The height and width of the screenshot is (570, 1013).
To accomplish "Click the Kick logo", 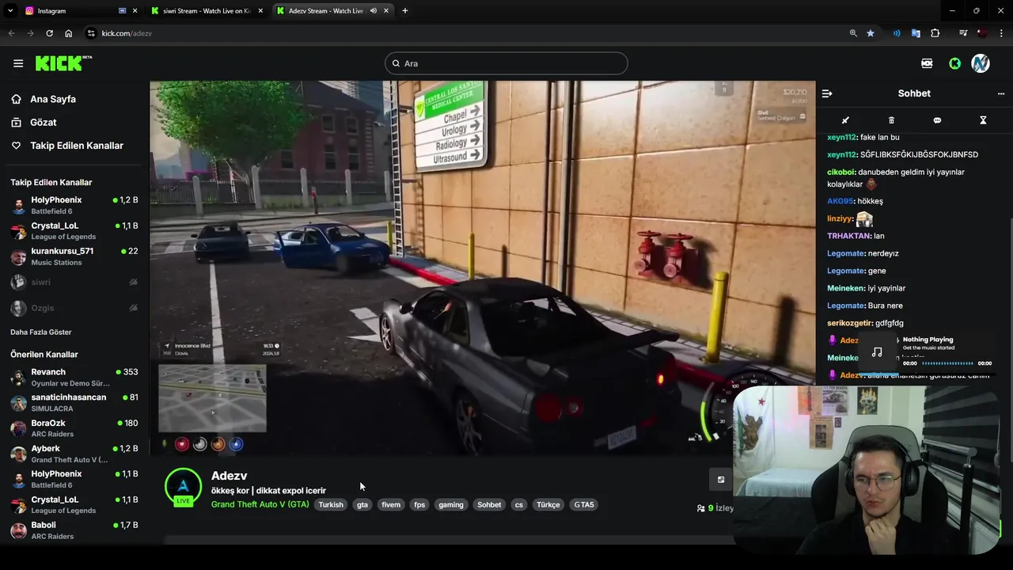I will coord(63,63).
